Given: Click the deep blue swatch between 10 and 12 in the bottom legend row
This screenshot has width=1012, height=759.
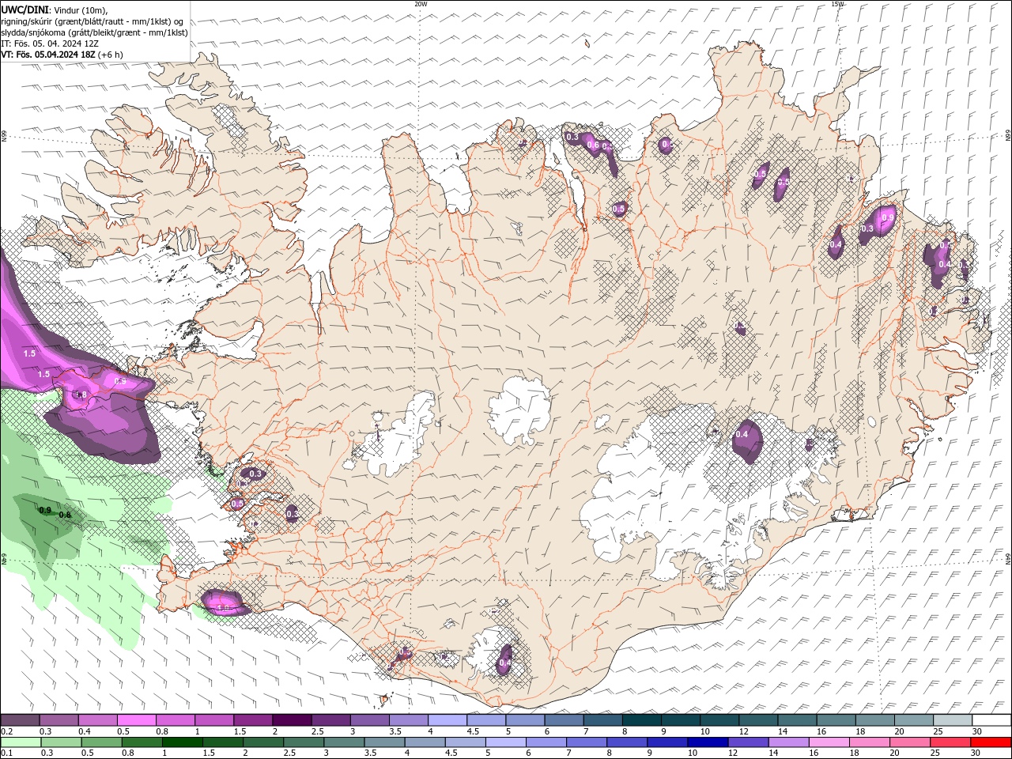Looking at the screenshot, I should pyautogui.click(x=708, y=742).
